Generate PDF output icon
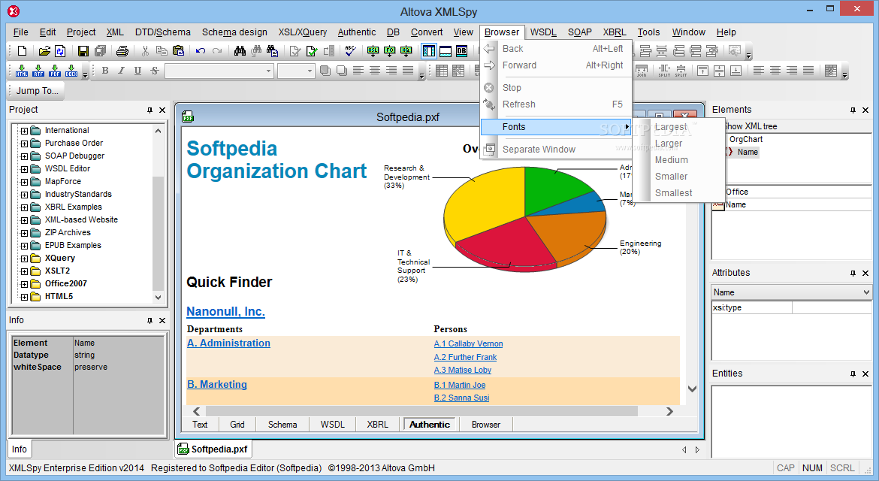 point(54,70)
